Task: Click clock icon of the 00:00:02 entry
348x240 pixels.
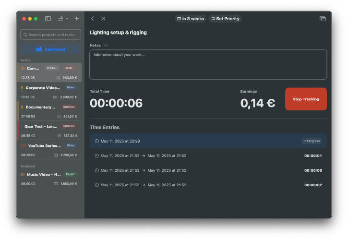Action: coord(97,185)
